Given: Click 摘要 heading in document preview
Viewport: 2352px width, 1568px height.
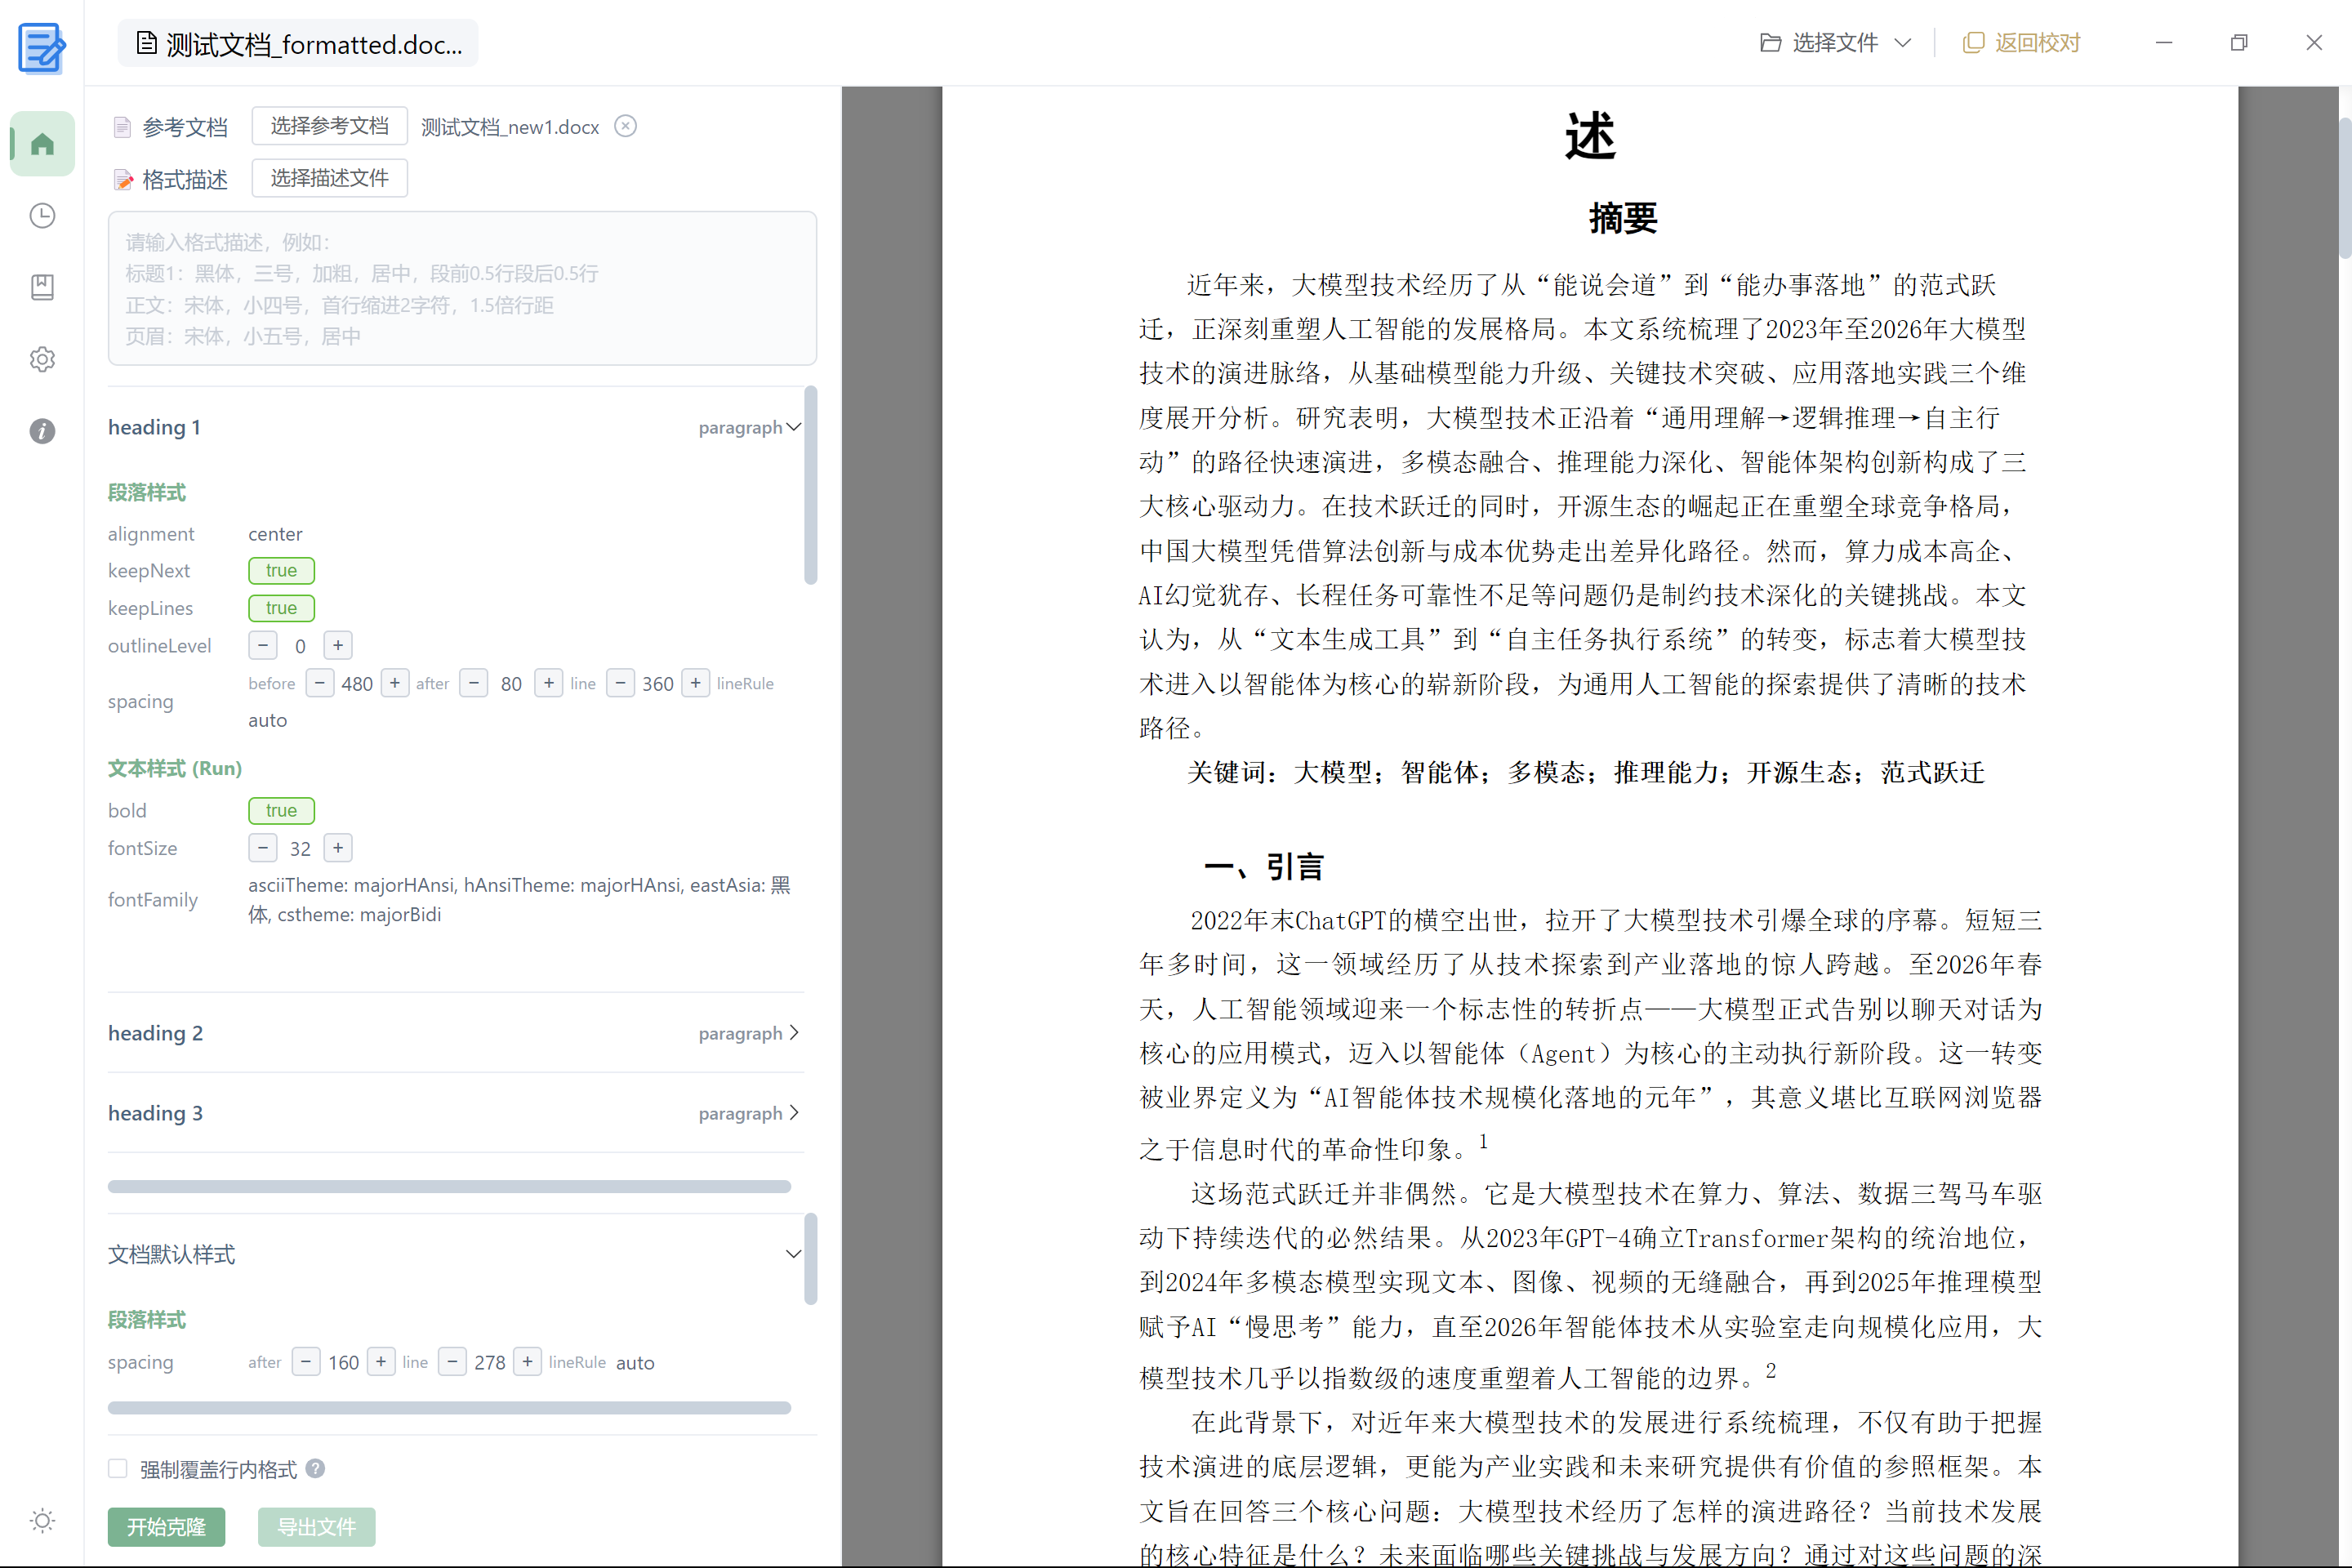Looking at the screenshot, I should (x=1623, y=217).
